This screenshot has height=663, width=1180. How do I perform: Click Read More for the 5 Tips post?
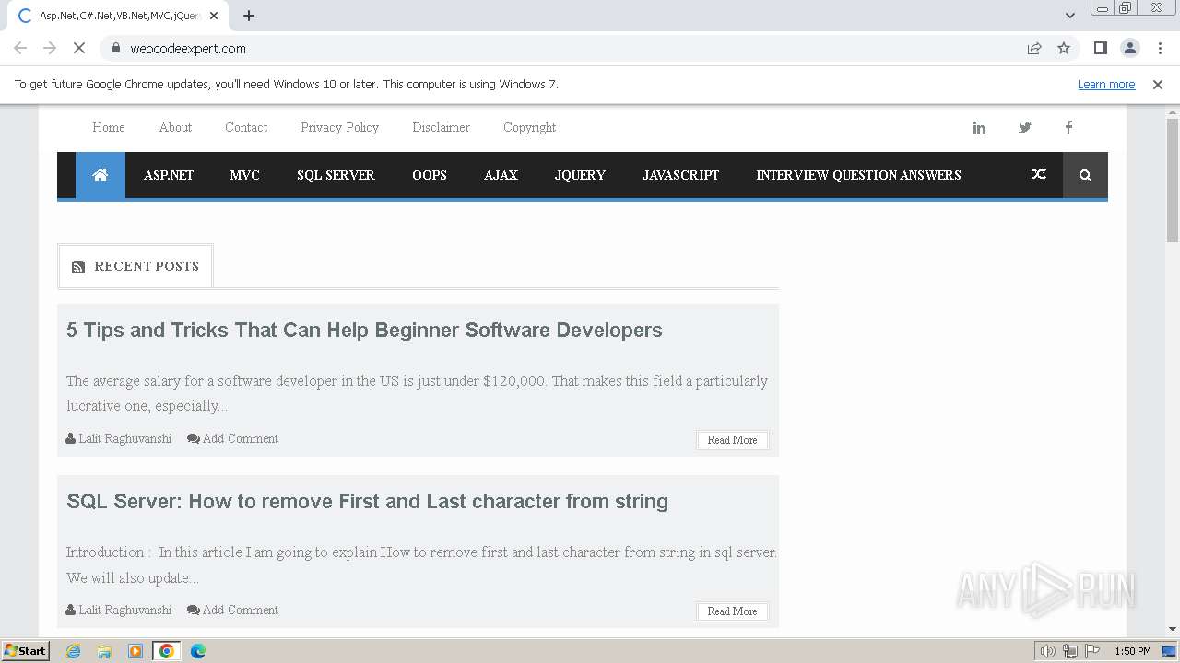click(x=732, y=440)
